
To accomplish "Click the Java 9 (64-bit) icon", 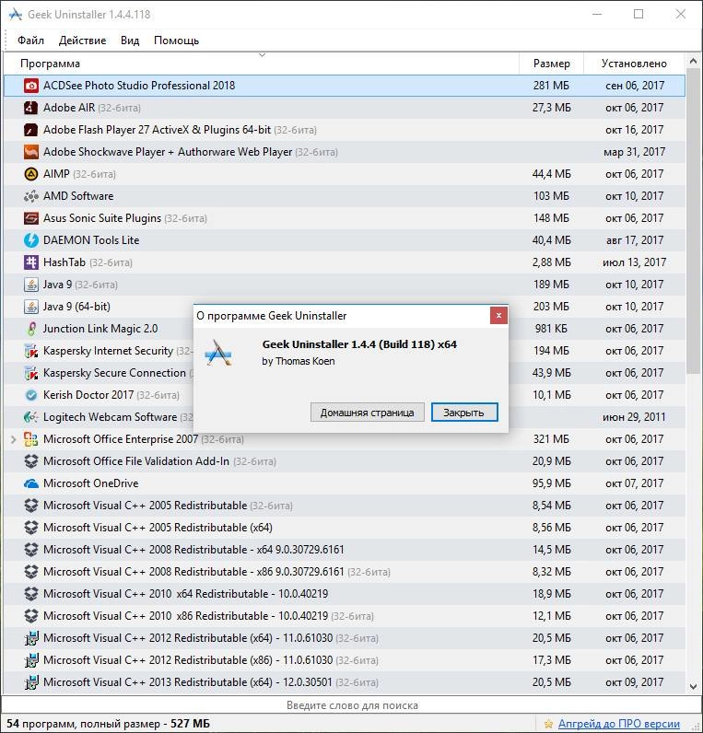I will click(31, 307).
